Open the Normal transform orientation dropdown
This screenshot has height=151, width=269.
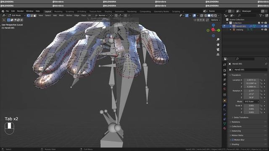point(101,16)
